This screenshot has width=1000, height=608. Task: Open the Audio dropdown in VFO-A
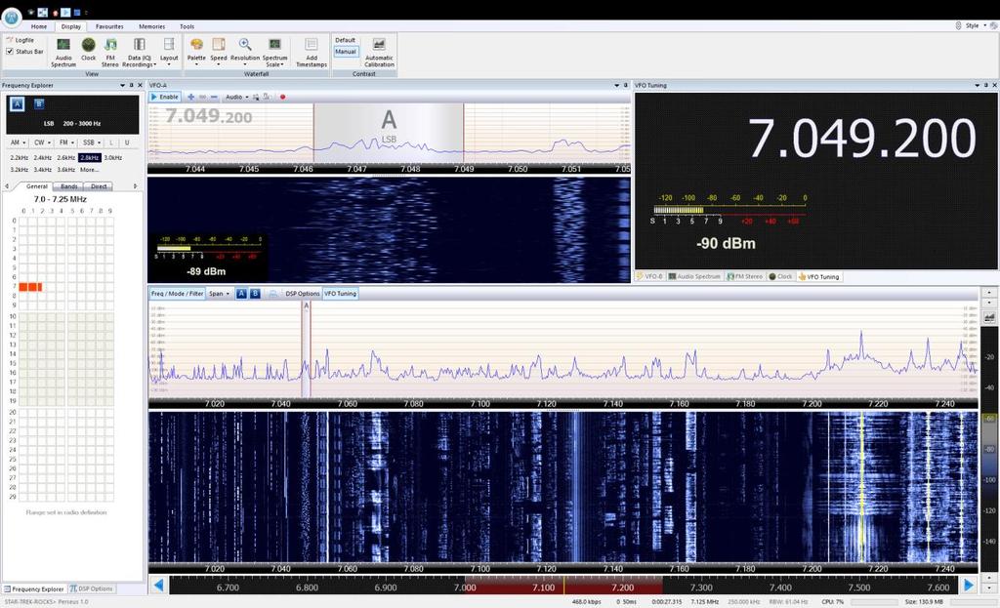[237, 97]
